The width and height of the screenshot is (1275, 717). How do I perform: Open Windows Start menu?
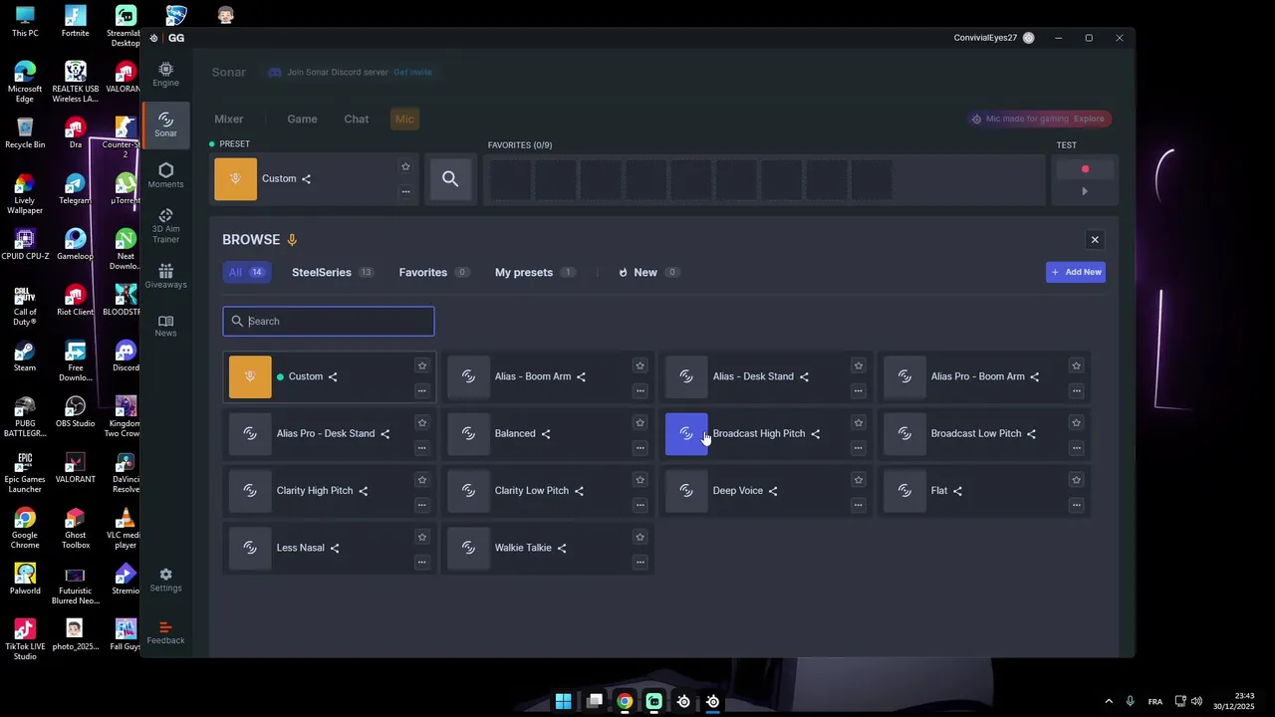click(563, 702)
